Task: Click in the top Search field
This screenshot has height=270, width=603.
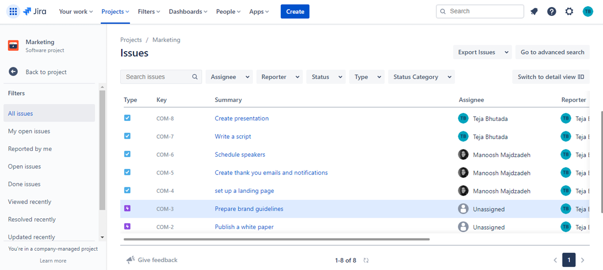Action: tap(480, 11)
